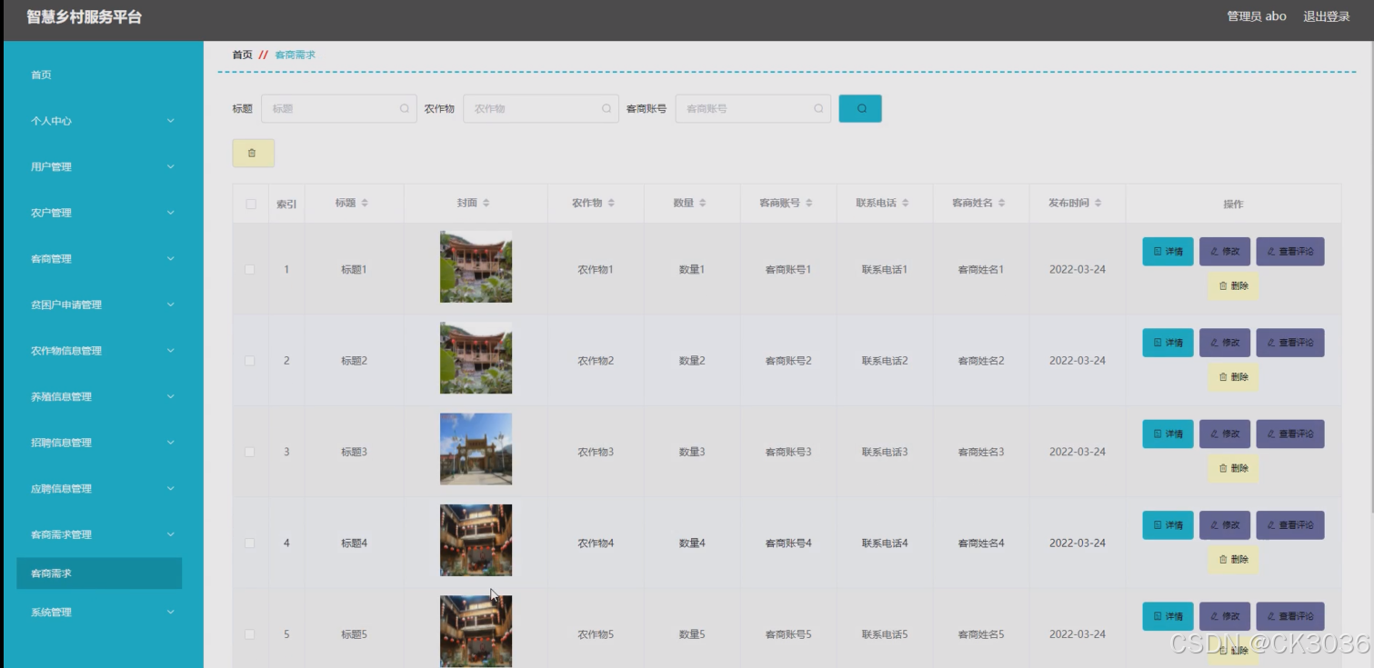Screen dimensions: 1374x668
Task: Check the checkbox for row 标题1
Action: click(249, 270)
